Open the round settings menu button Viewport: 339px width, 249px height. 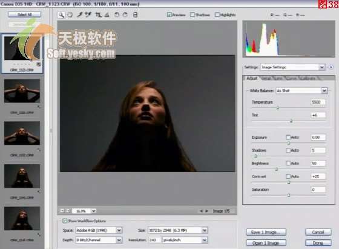[331, 67]
